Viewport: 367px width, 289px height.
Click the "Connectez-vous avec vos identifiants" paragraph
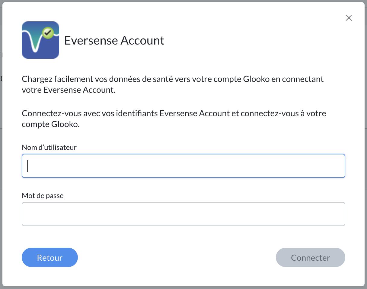174,119
